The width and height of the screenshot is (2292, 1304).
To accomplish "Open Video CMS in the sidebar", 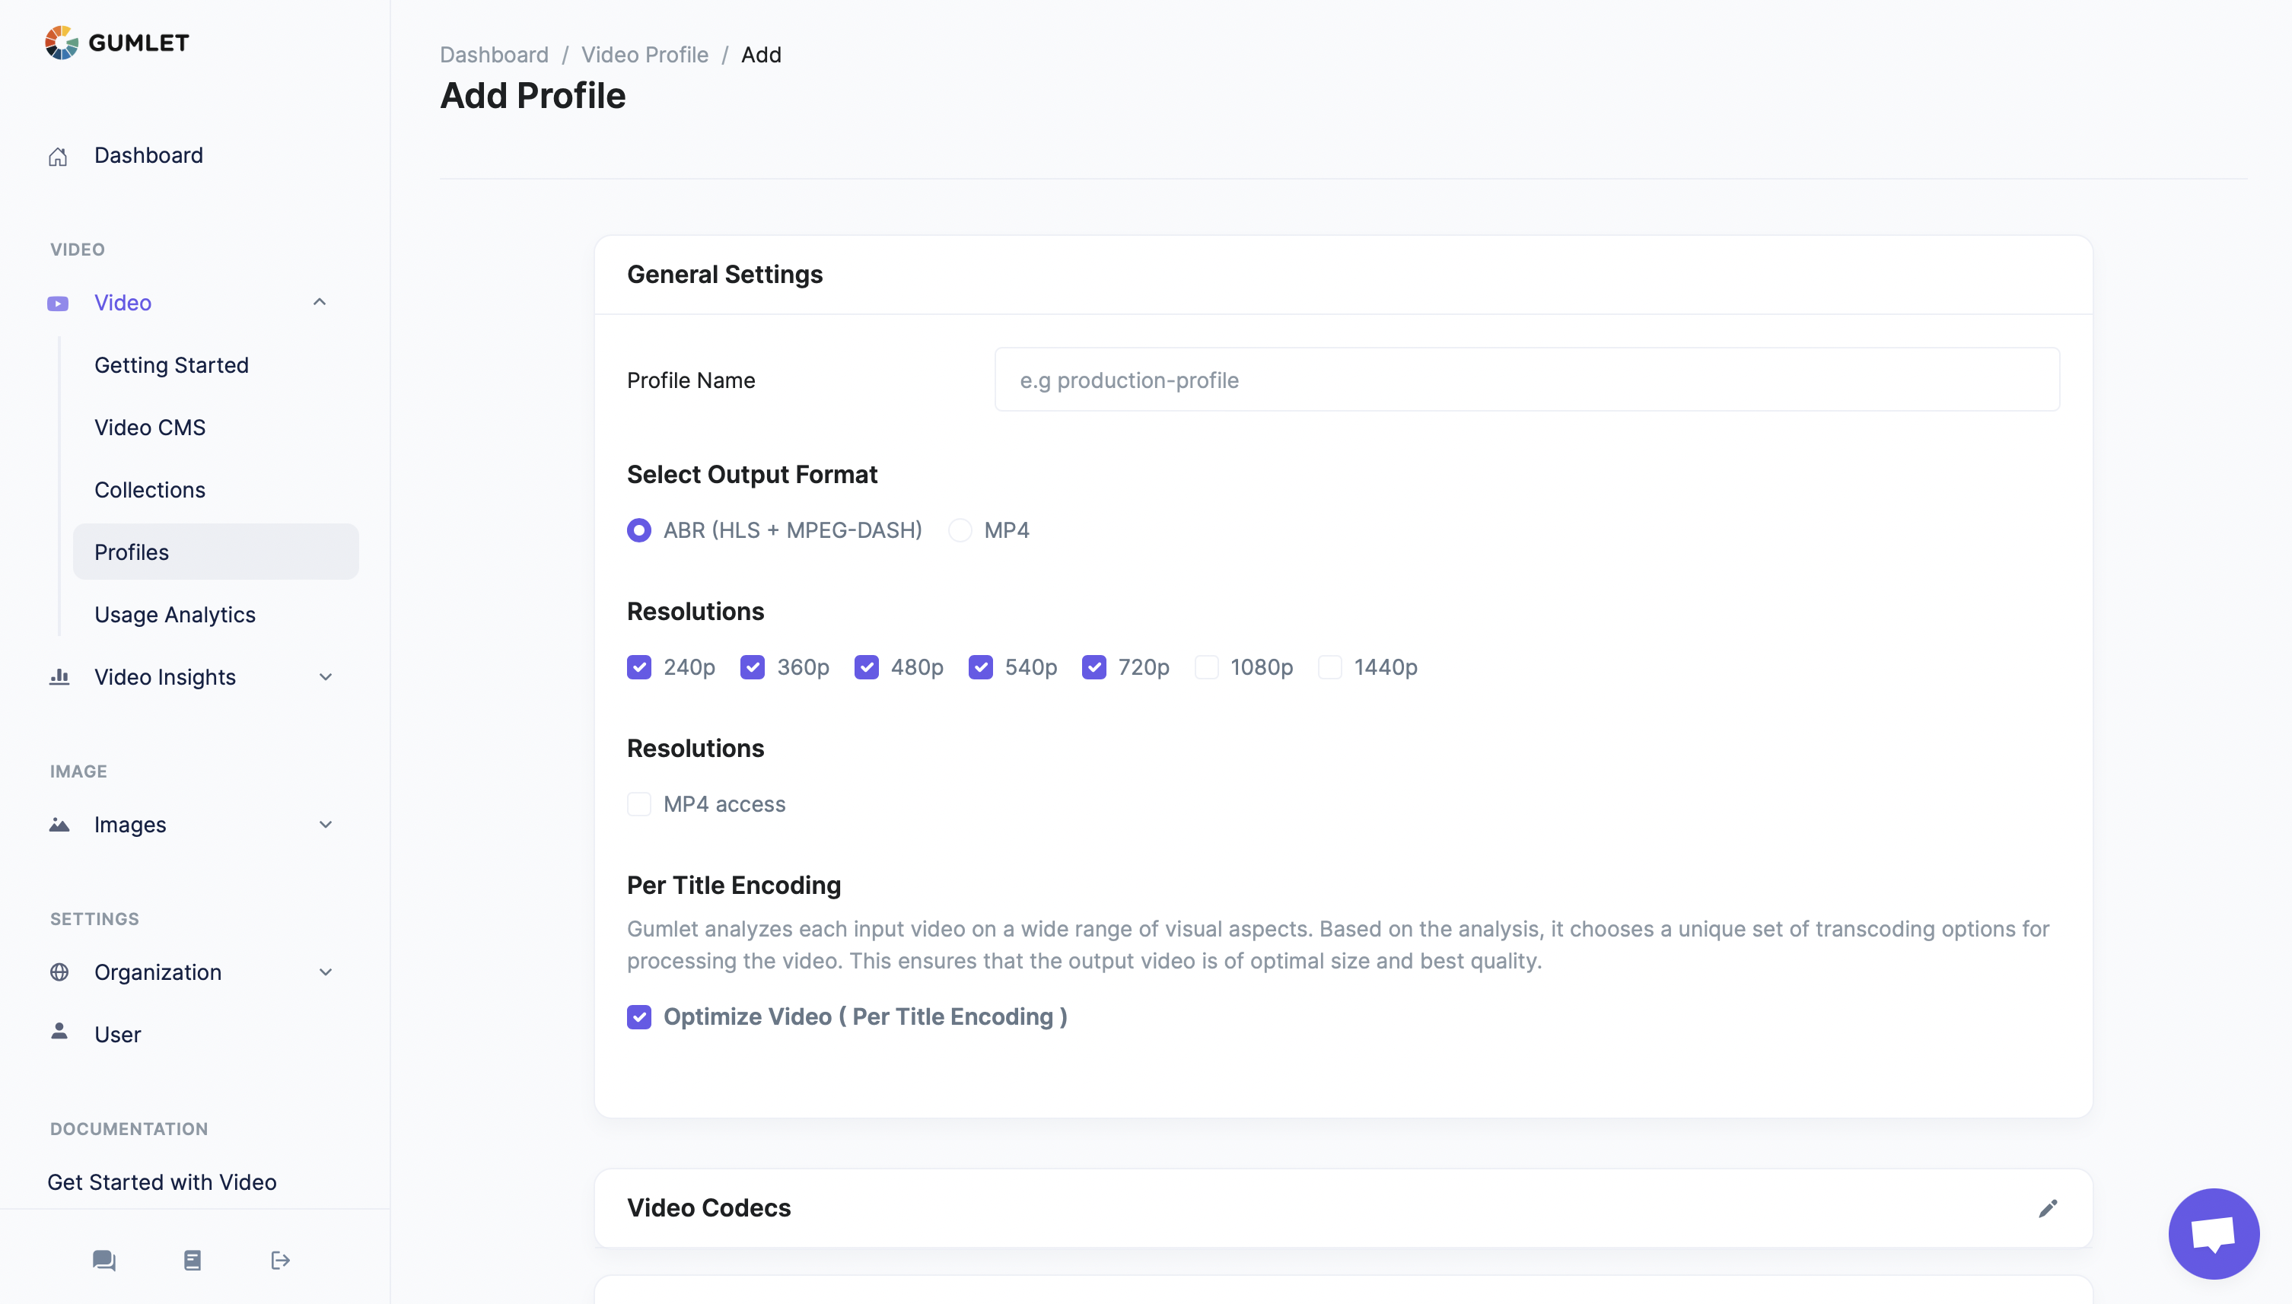I will (150, 428).
